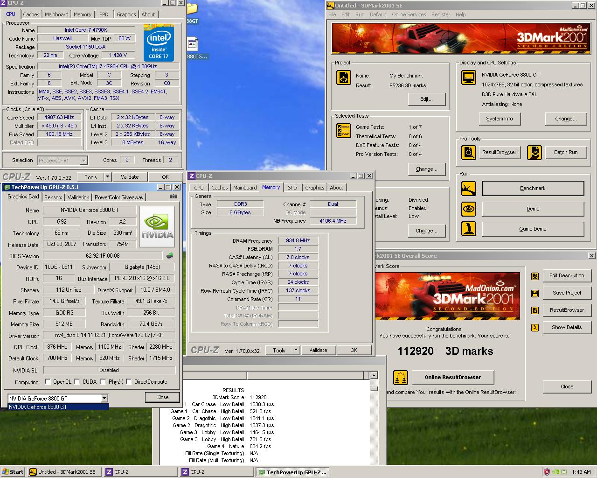
Task: Click the Start button in taskbar
Action: [13, 472]
